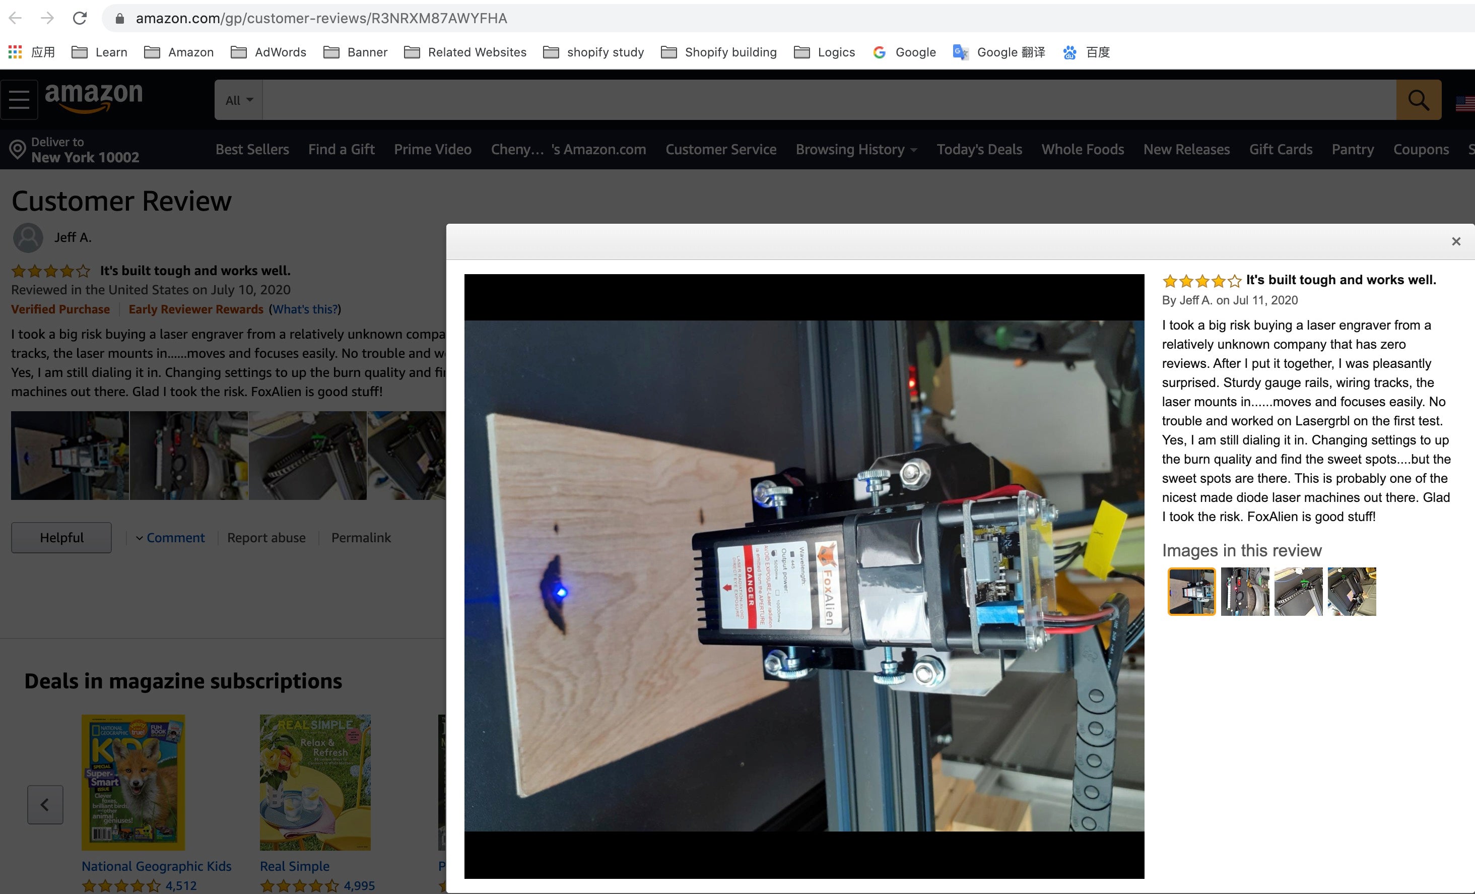This screenshot has height=894, width=1475.
Task: Open the What's this? link
Action: point(305,309)
